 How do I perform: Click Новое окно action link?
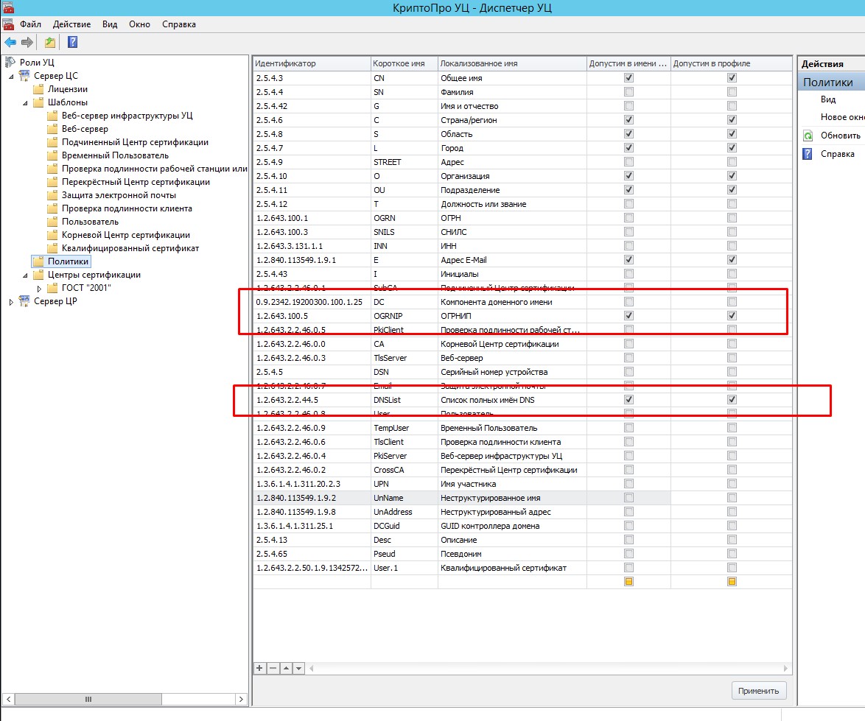(x=842, y=117)
